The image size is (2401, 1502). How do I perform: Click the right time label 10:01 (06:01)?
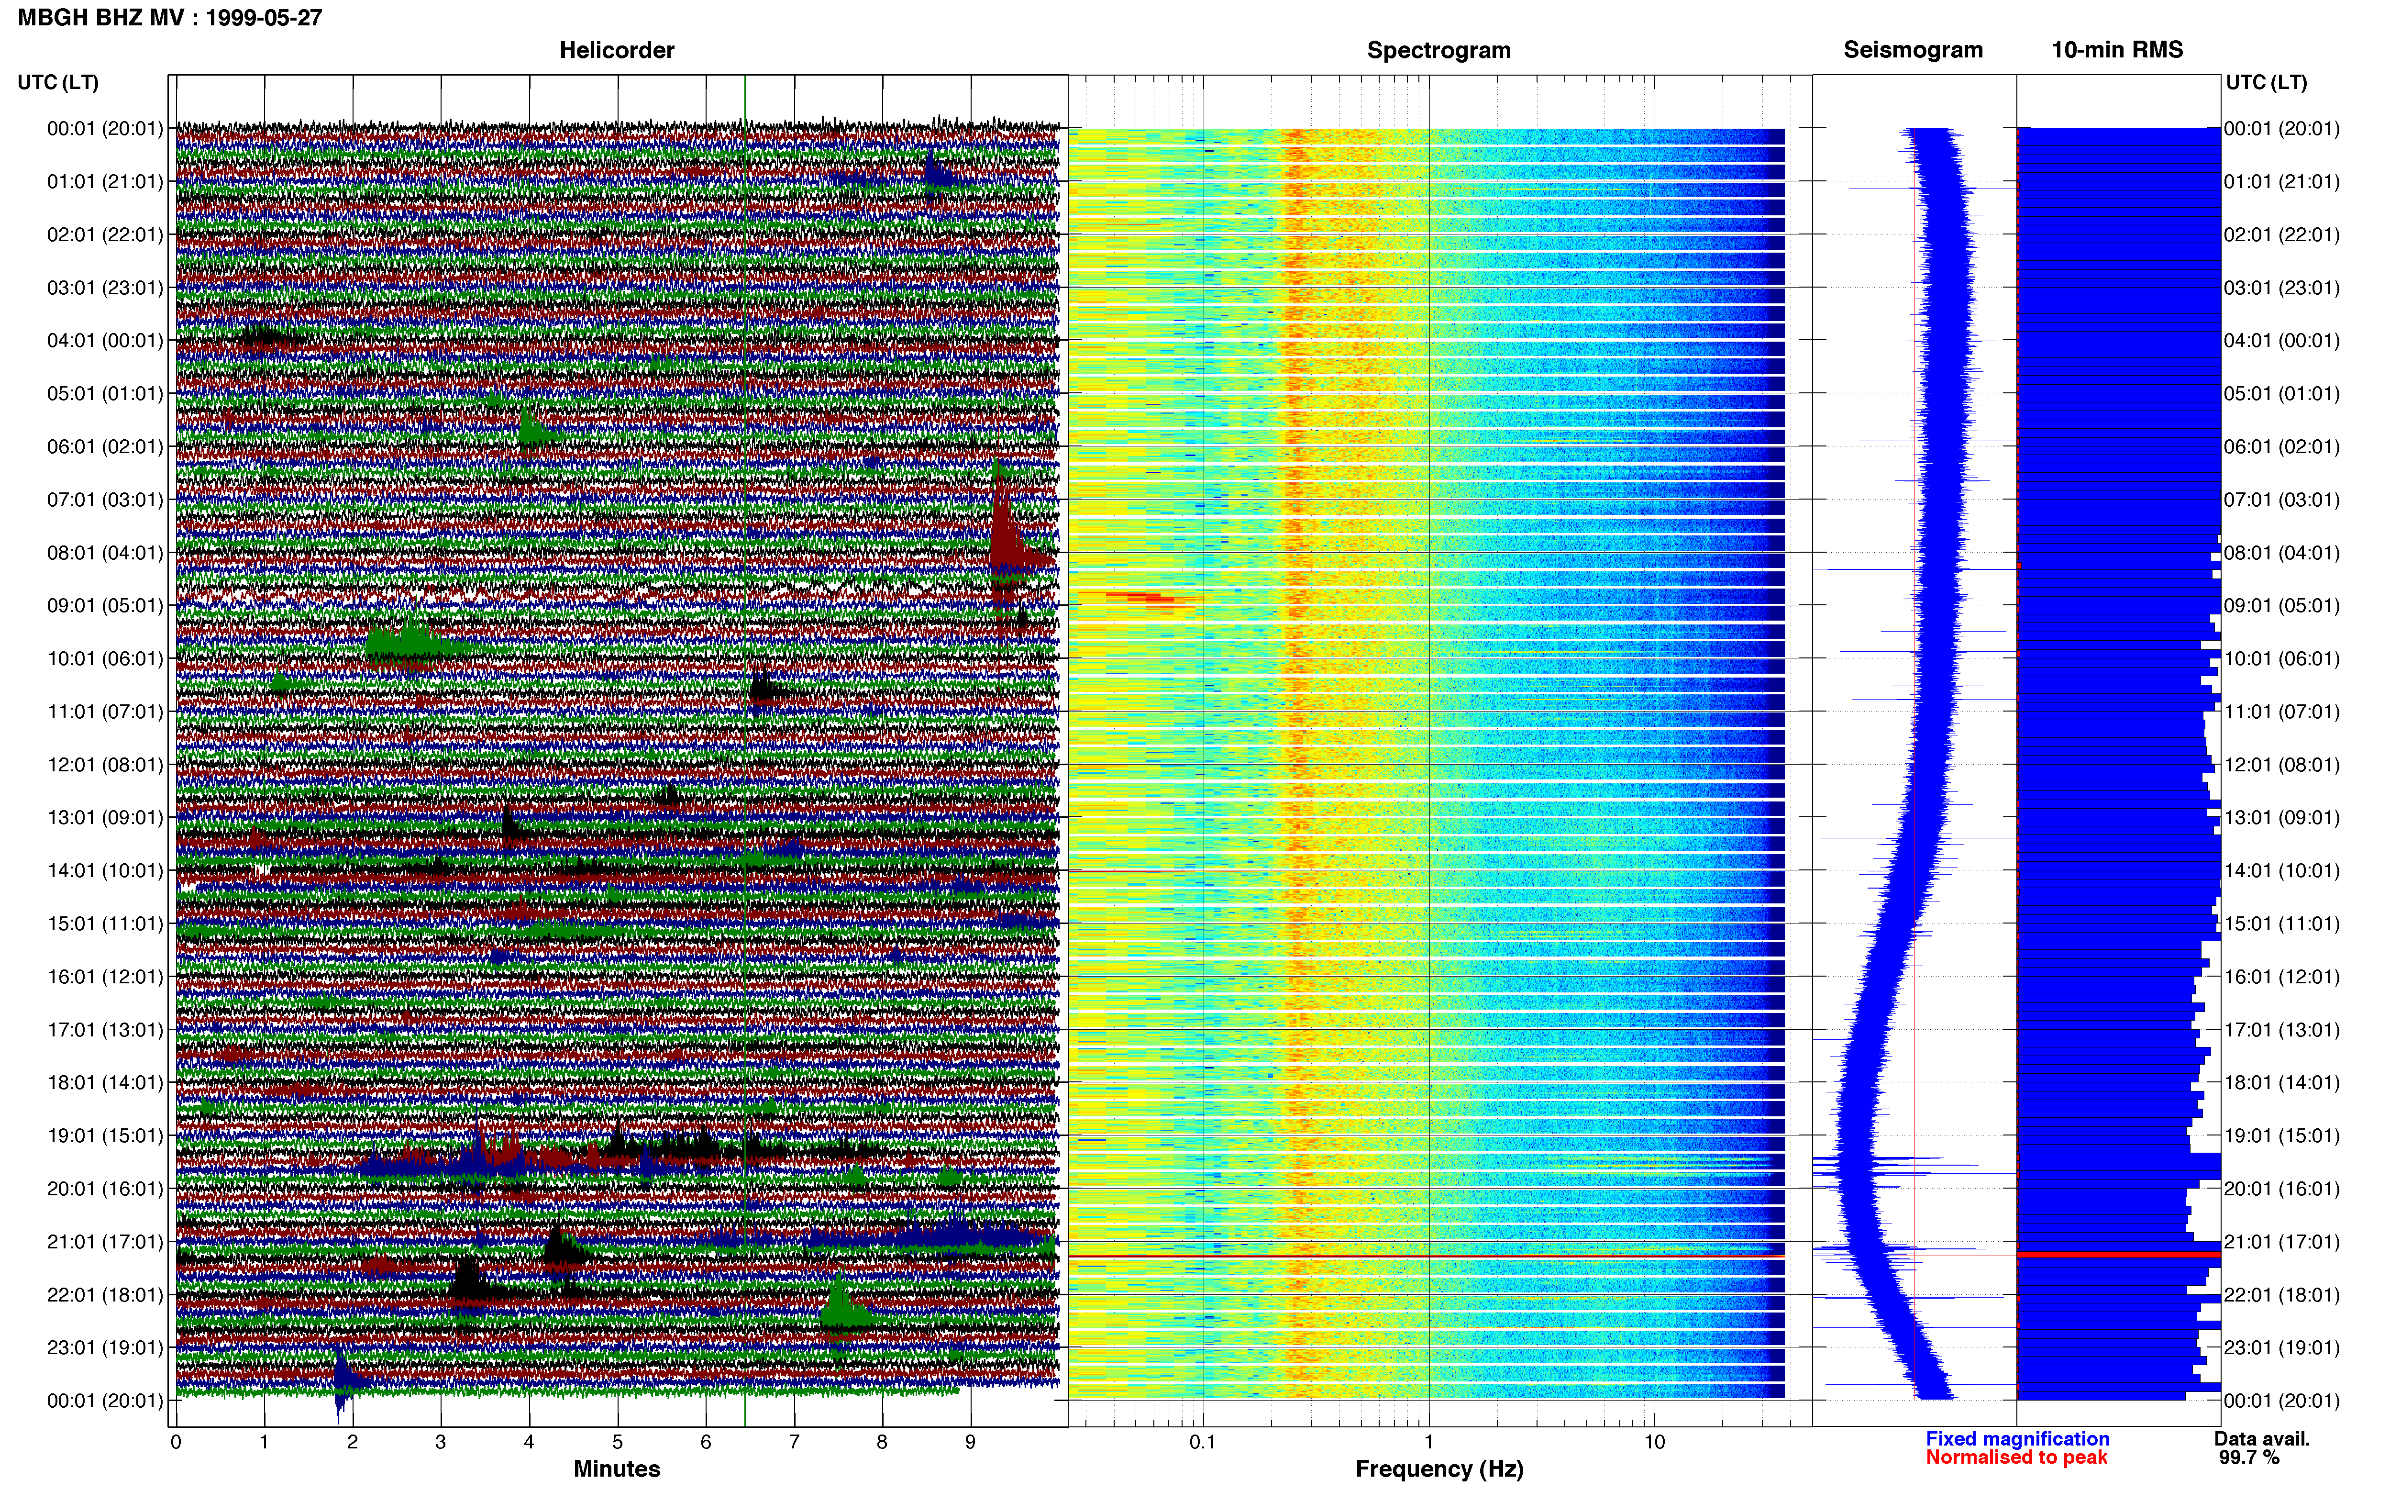(2282, 658)
